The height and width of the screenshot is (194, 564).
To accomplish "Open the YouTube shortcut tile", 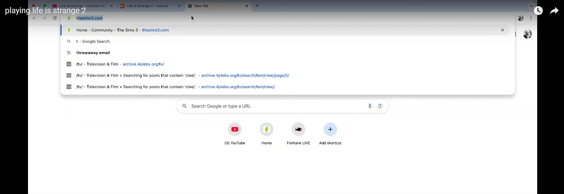I will 235,129.
